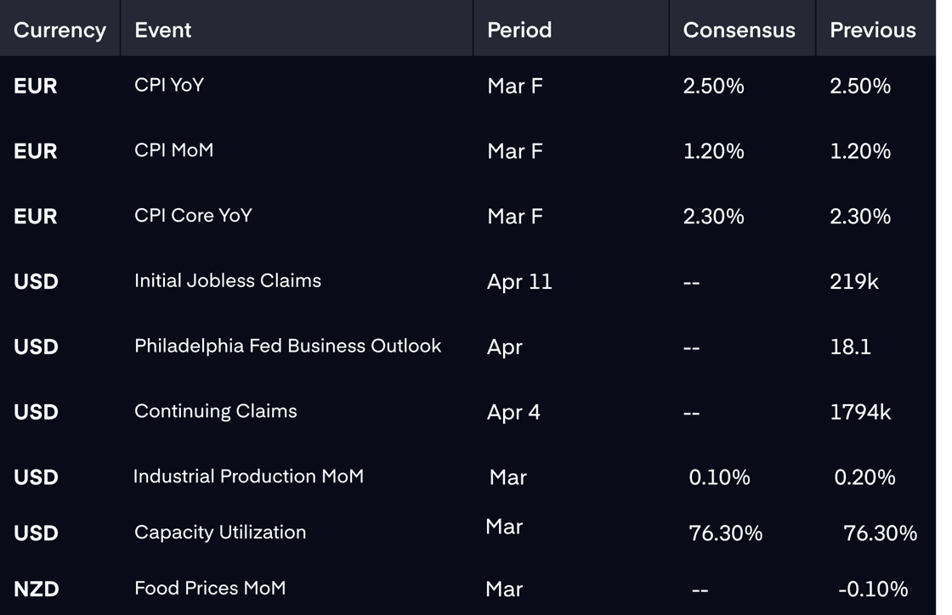Click the Period column header
Screen dimensions: 952x615
(519, 30)
